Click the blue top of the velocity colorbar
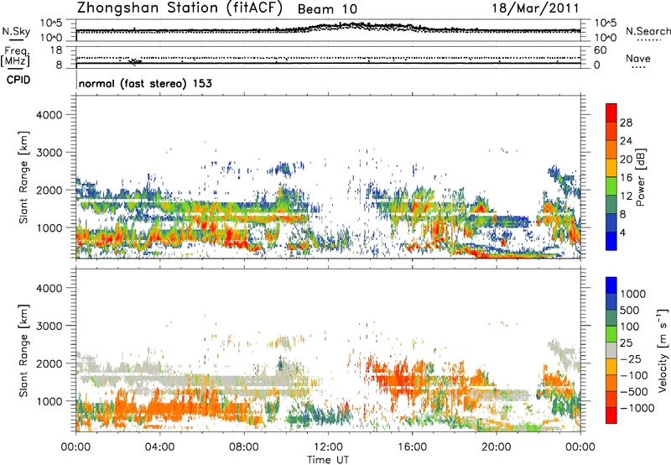 611,285
